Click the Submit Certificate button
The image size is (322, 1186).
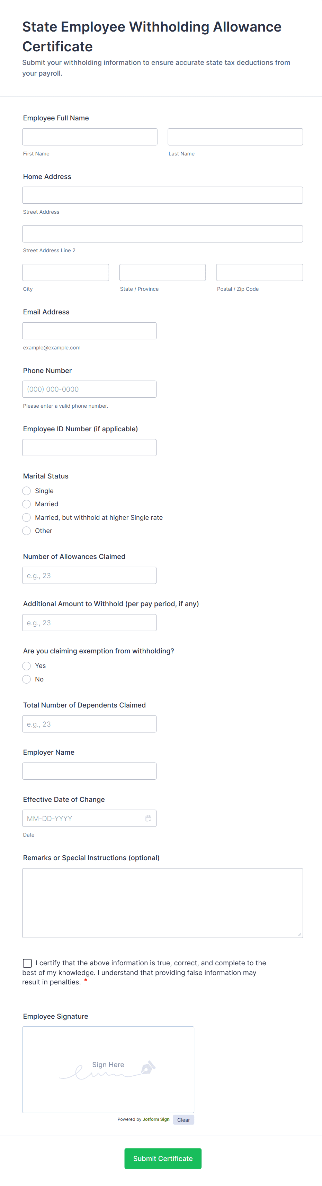coord(163,1158)
